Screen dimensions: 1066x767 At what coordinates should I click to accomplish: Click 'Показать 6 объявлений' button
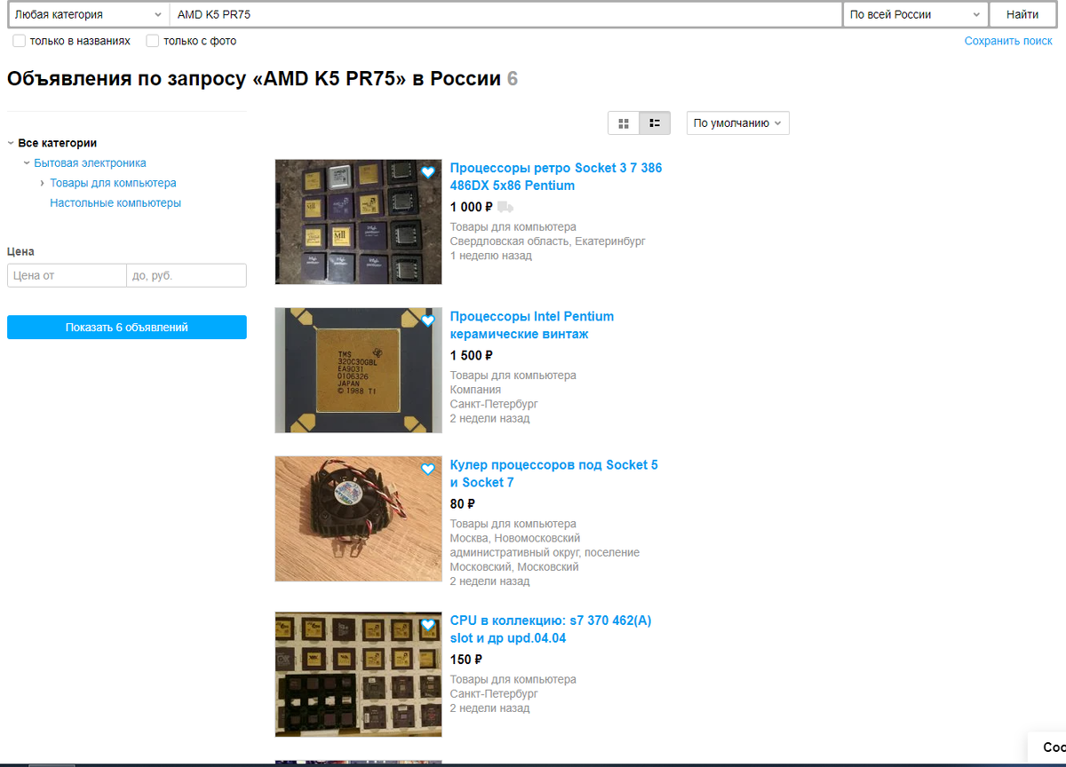(x=127, y=328)
